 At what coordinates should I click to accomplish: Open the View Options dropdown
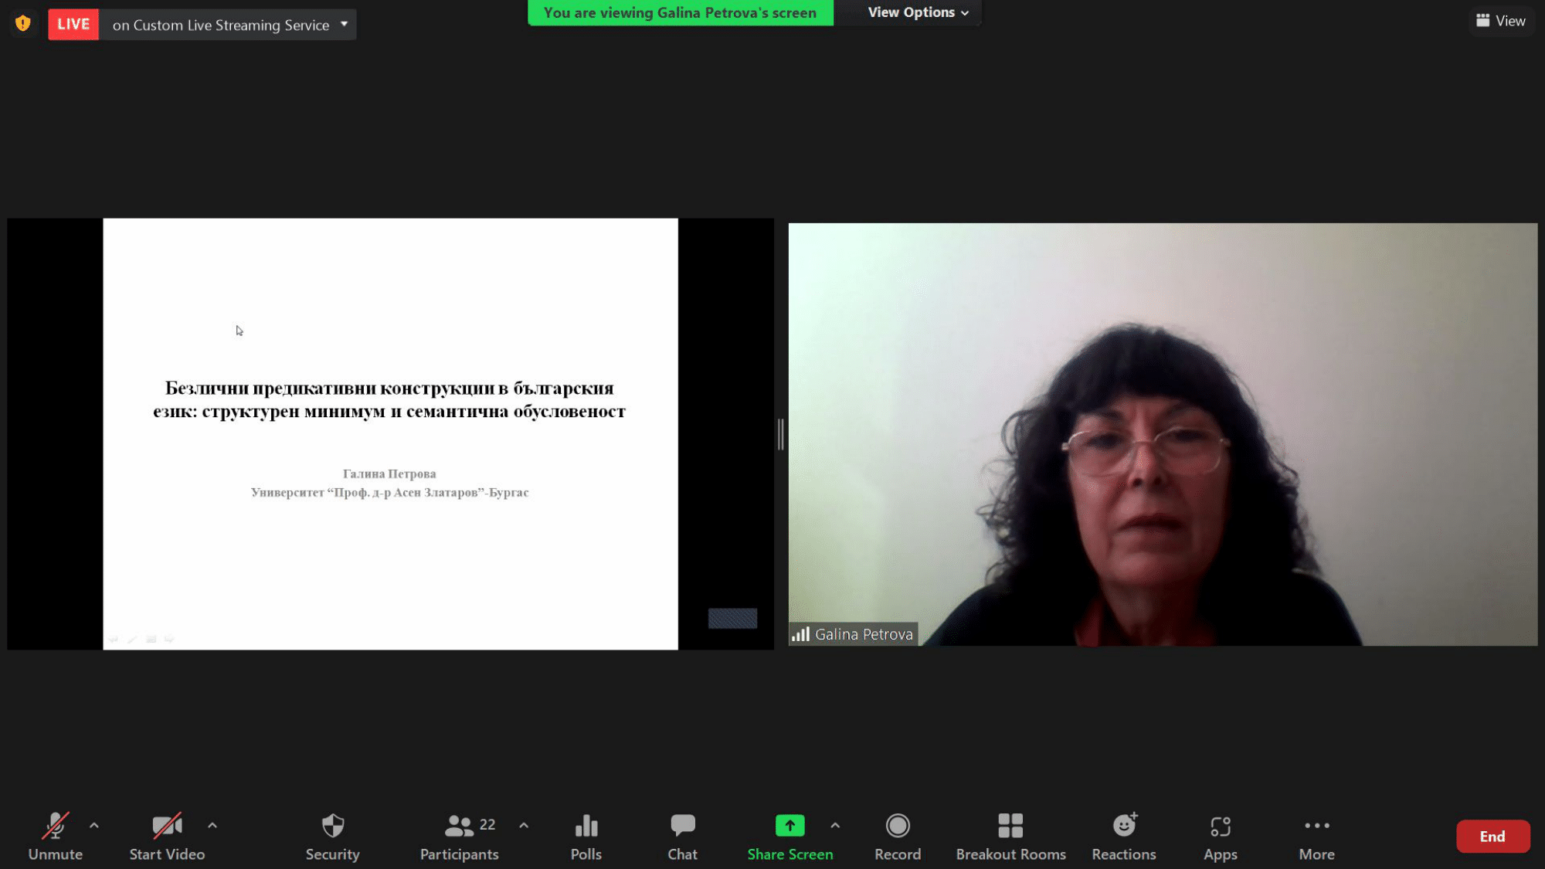(917, 12)
